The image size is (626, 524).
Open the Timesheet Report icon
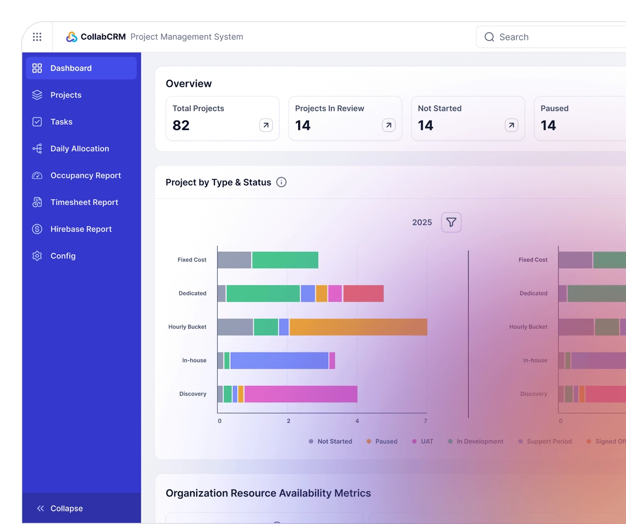pos(37,202)
